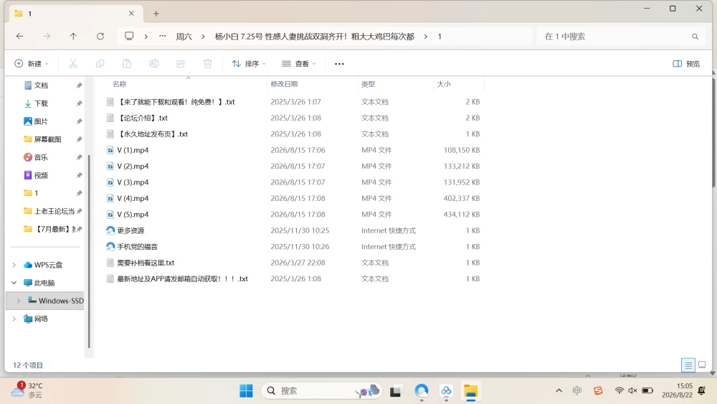The width and height of the screenshot is (717, 404).
Task: Click the taskbar 搜索 search box
Action: (x=321, y=391)
